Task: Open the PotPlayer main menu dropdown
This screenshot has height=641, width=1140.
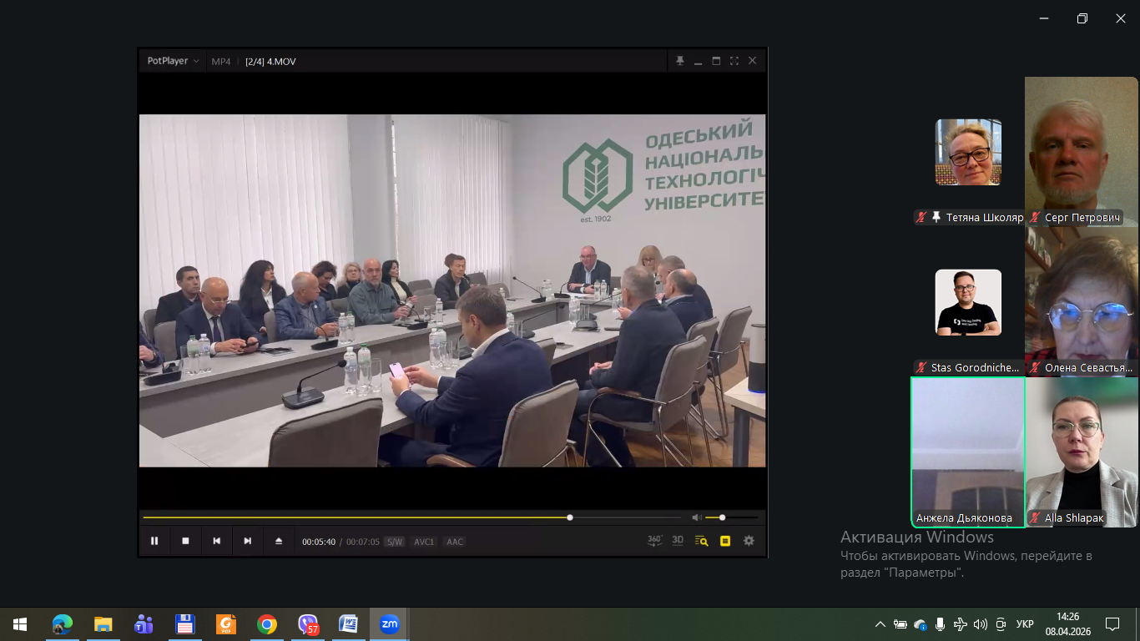Action: (x=174, y=61)
